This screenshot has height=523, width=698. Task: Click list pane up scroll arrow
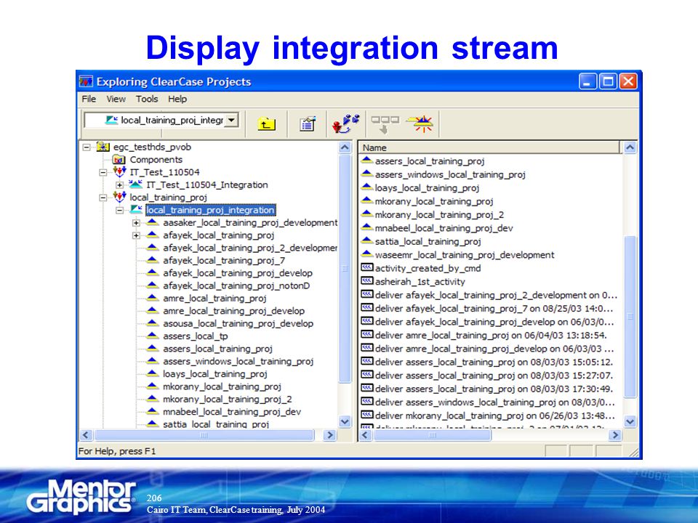[x=630, y=147]
